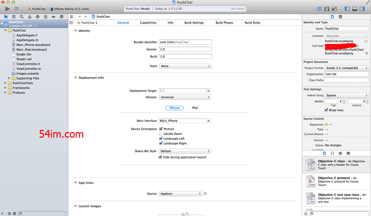
Task: Switch to the Version editor
Action: 334,9
